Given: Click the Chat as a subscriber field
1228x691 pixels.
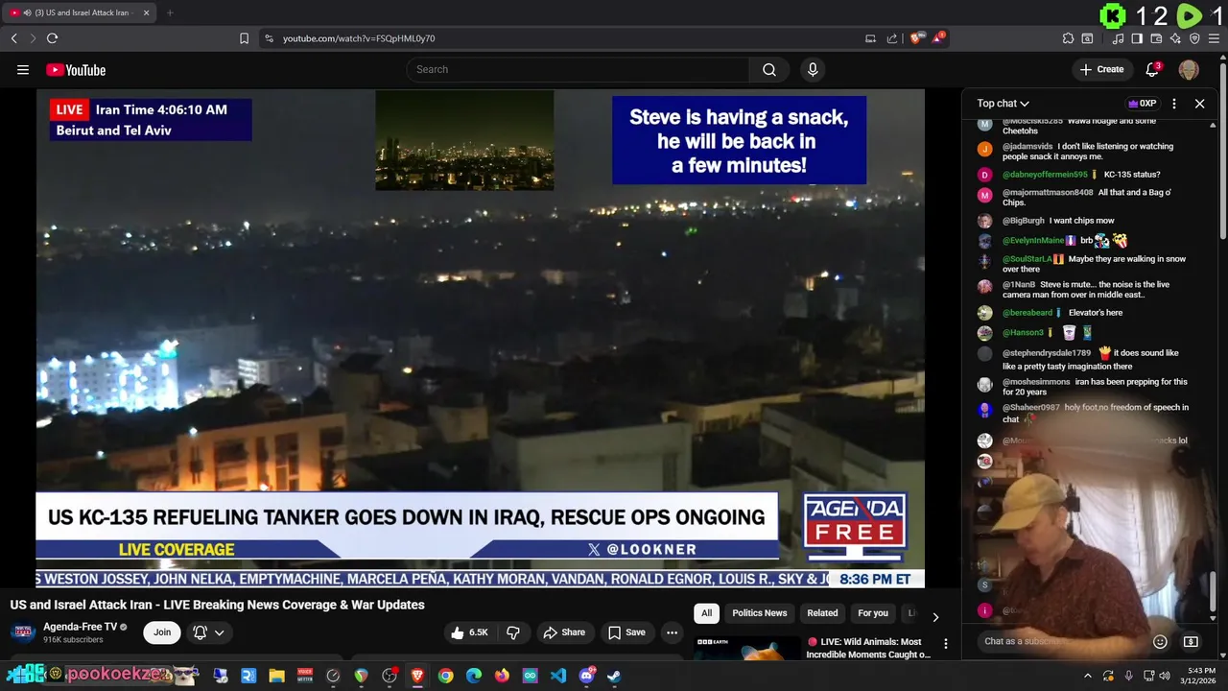Looking at the screenshot, I should 1063,641.
